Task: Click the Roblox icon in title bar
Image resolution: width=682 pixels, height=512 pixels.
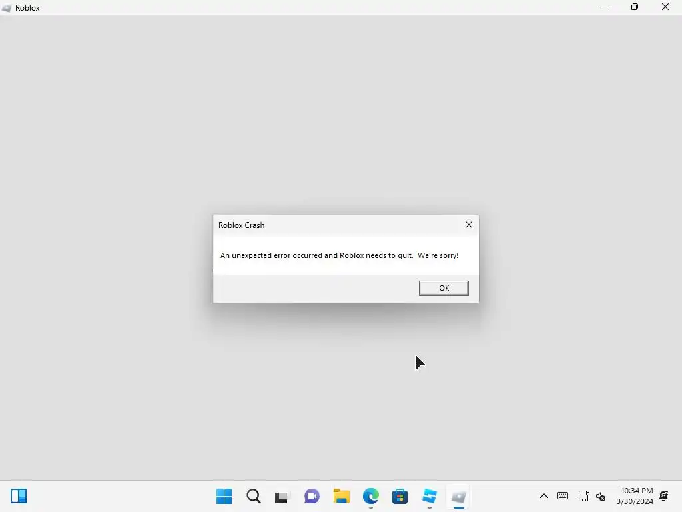Action: click(7, 8)
